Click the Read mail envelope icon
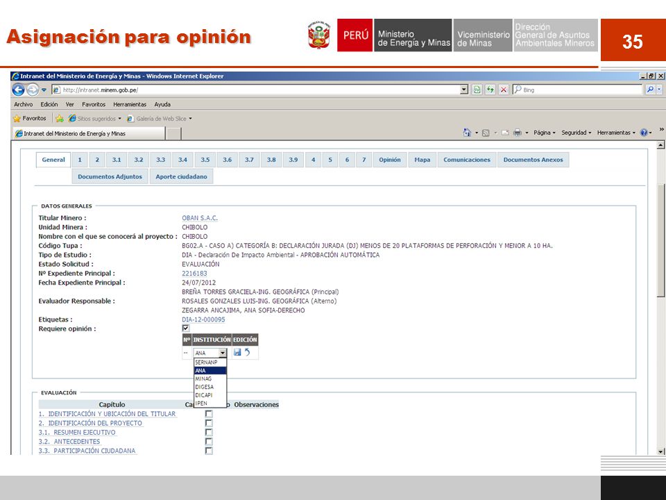Screen dimensions: 666x500 (x=505, y=133)
